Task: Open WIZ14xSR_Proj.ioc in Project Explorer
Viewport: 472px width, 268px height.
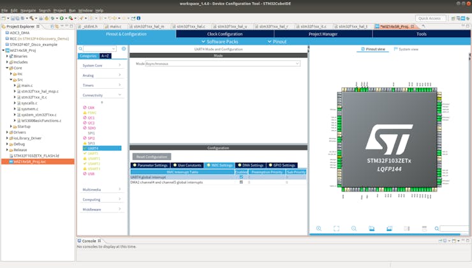Action: point(29,161)
